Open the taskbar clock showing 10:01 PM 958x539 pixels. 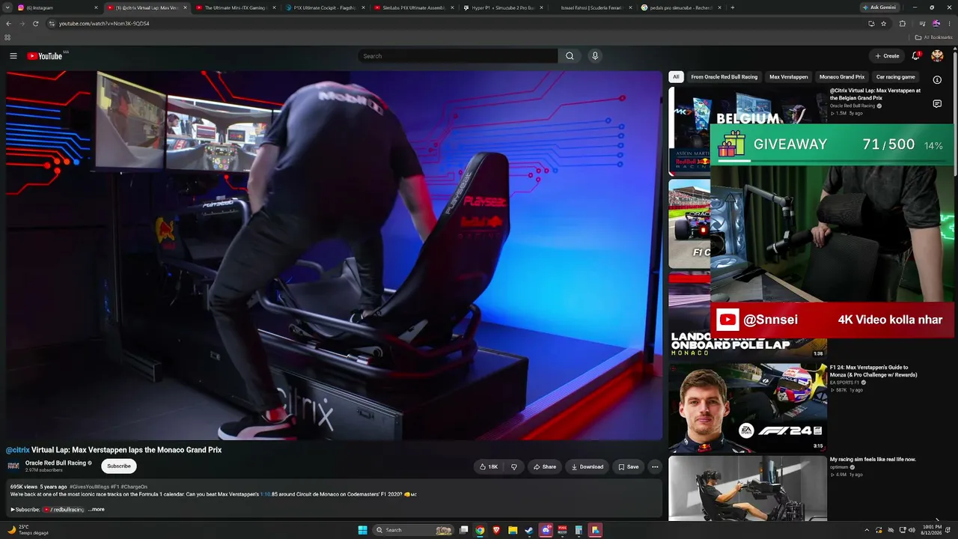(x=931, y=530)
